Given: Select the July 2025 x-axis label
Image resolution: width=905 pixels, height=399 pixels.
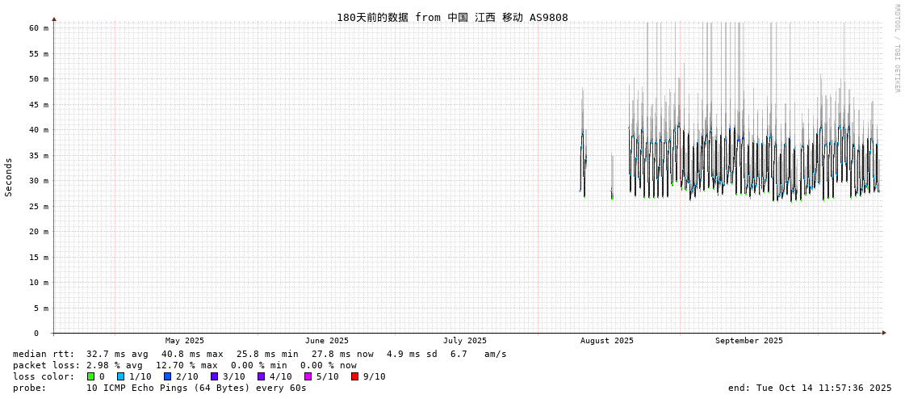Looking at the screenshot, I should tap(465, 341).
